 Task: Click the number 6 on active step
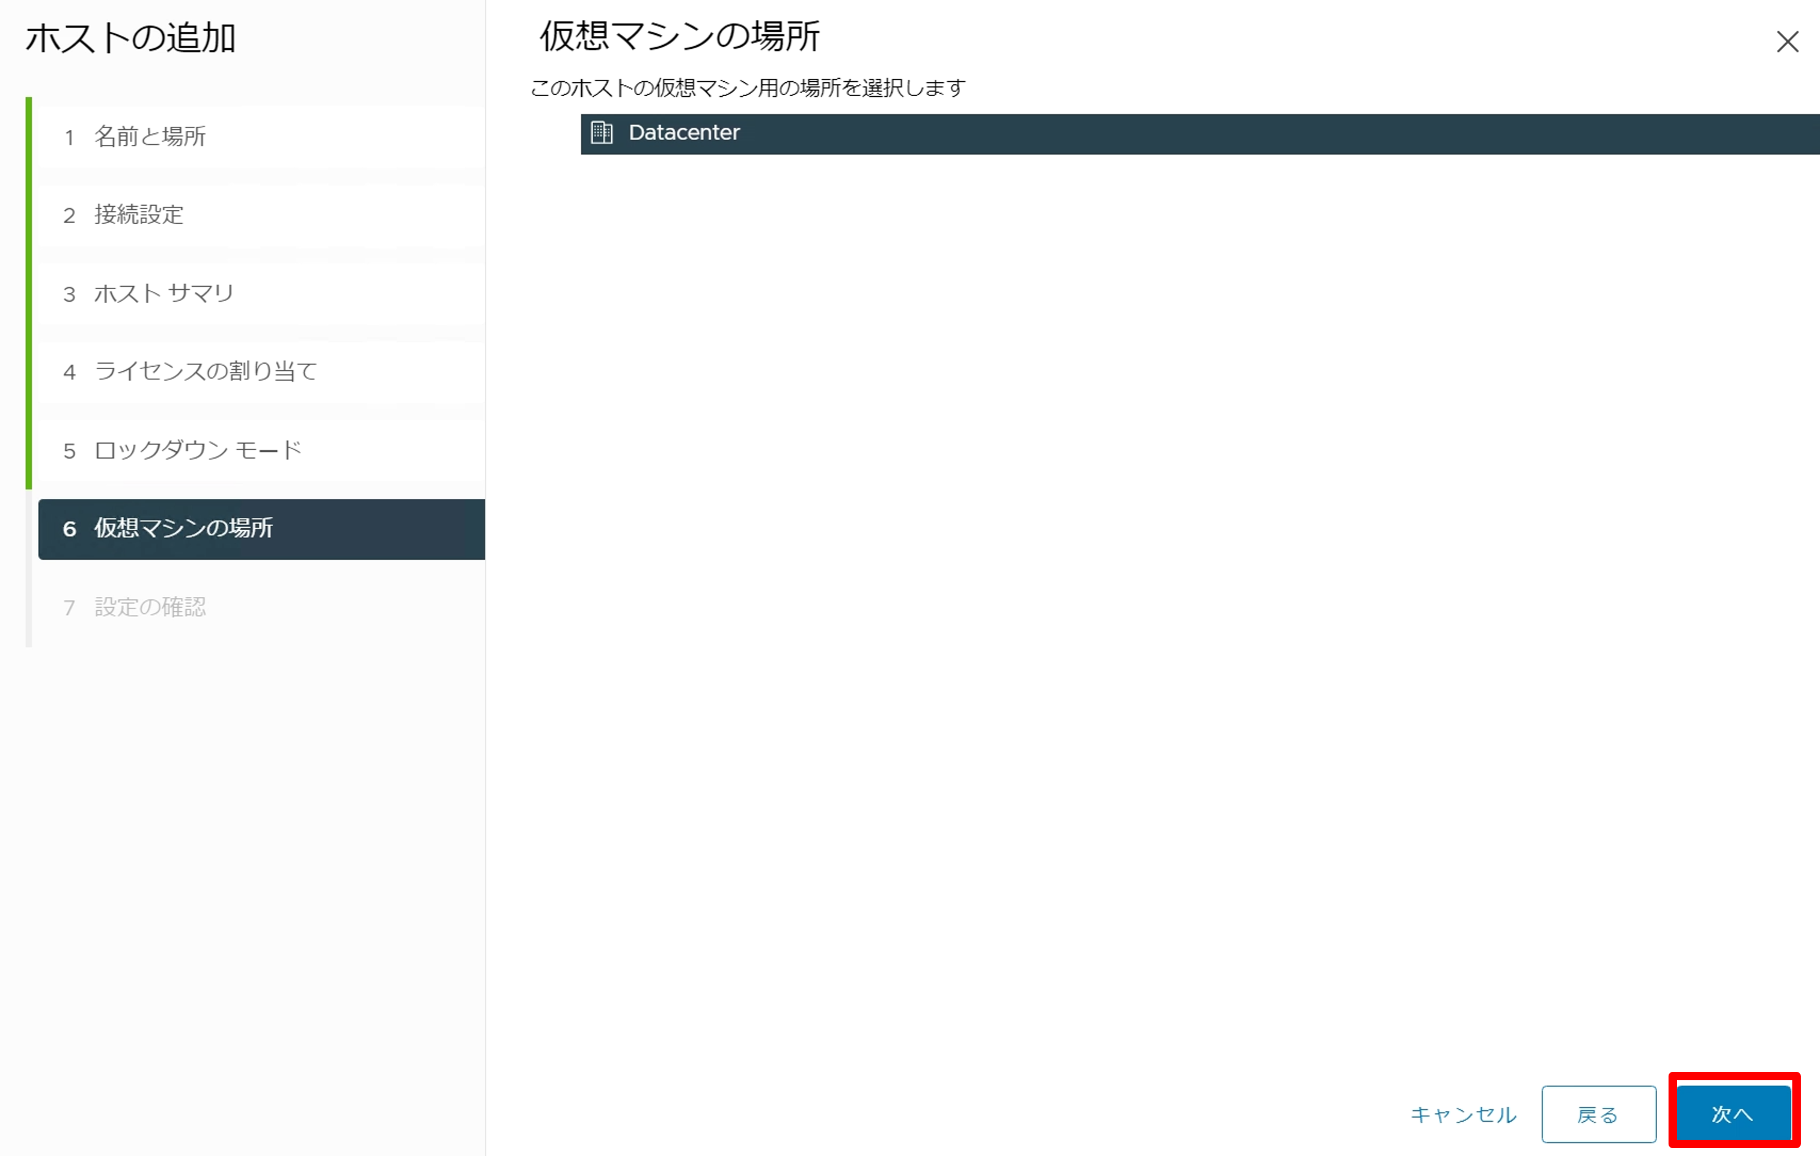click(x=70, y=528)
